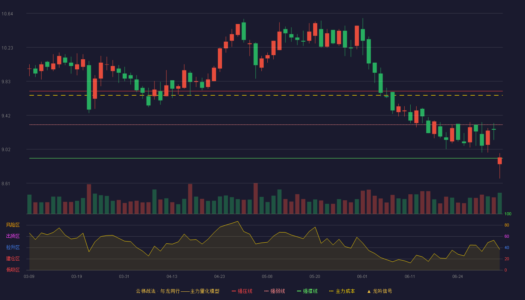Click the green strong-support line on the price chart
The image size is (525, 300).
coord(266,158)
